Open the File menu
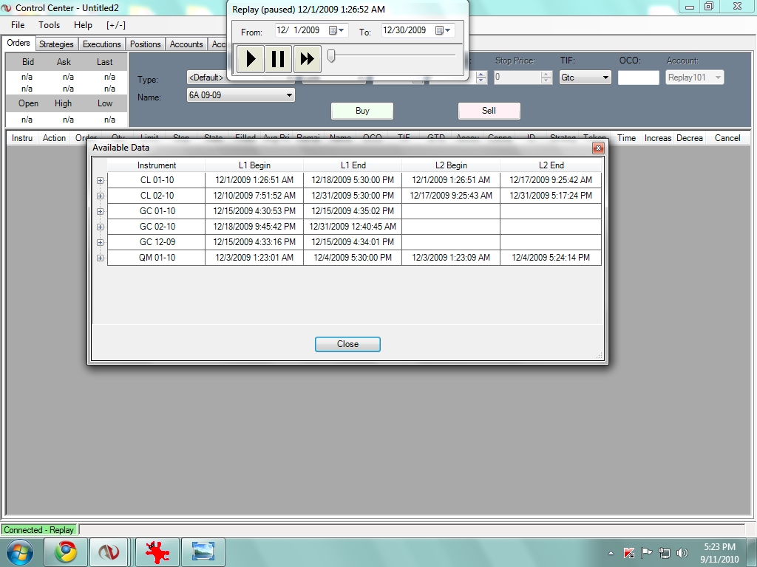 tap(18, 25)
